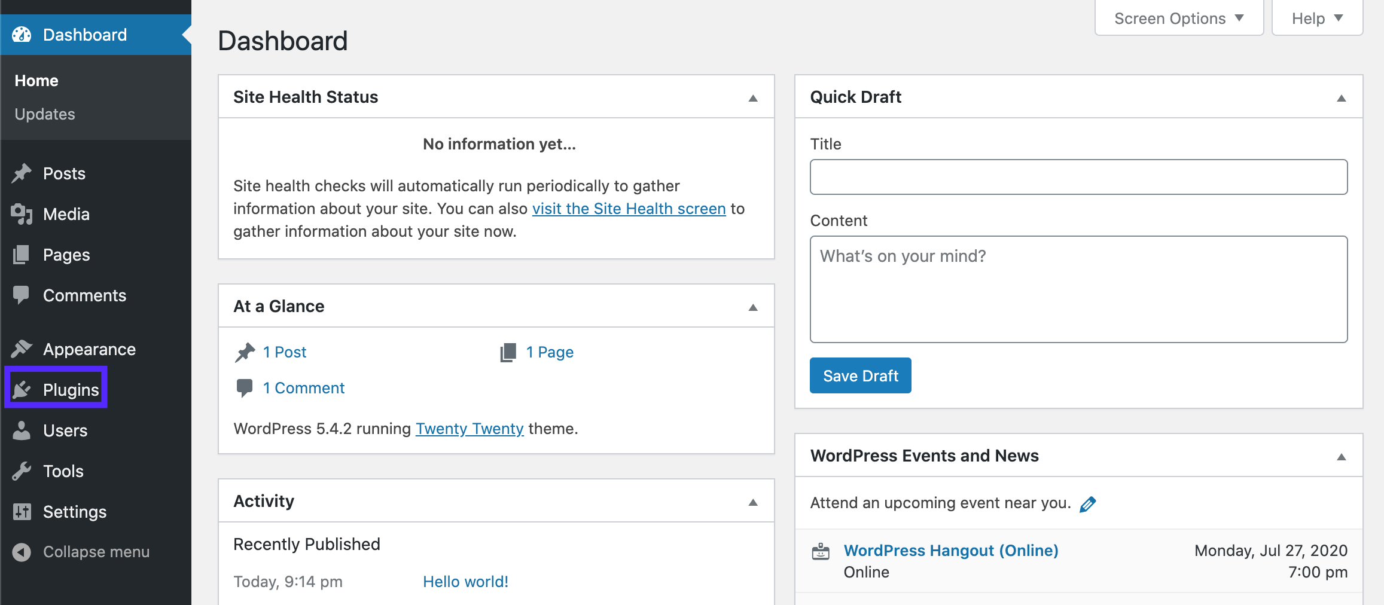Open the Tools menu label
This screenshot has width=1384, height=605.
tap(63, 471)
